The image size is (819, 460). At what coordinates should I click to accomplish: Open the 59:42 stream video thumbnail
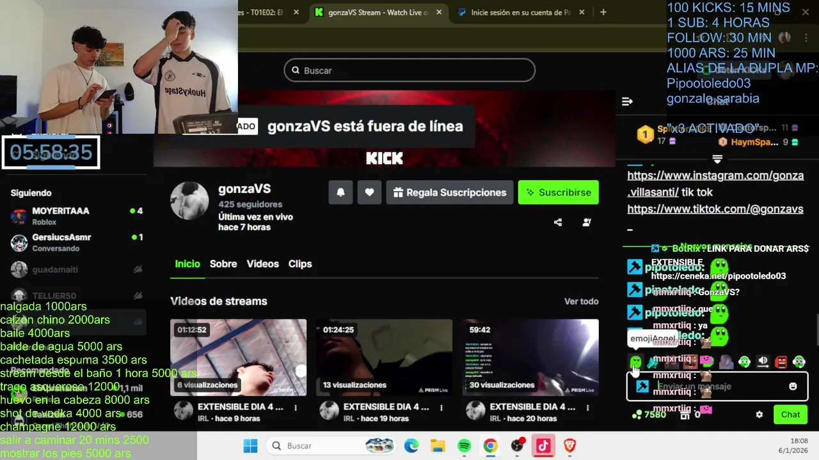click(530, 357)
